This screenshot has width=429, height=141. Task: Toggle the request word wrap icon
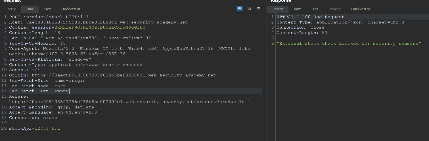[240, 9]
